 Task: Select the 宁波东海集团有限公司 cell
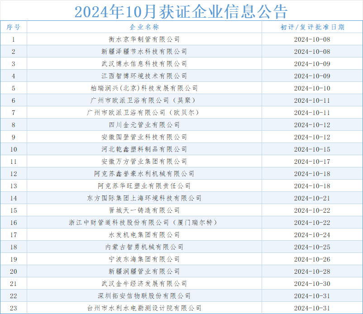point(144,259)
